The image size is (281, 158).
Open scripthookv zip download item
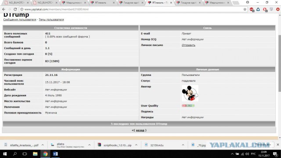[115, 145]
